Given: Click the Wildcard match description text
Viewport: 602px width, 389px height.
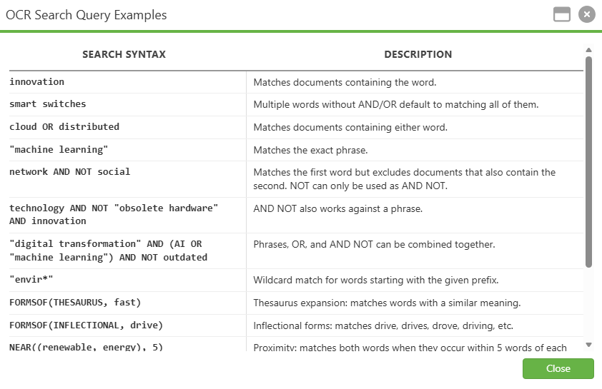Looking at the screenshot, I should tap(376, 281).
